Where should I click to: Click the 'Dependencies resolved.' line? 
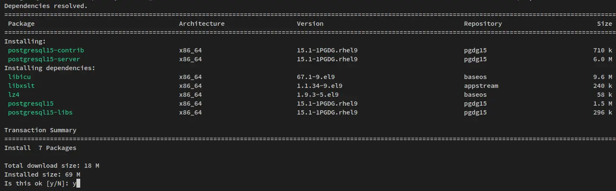pyautogui.click(x=46, y=6)
